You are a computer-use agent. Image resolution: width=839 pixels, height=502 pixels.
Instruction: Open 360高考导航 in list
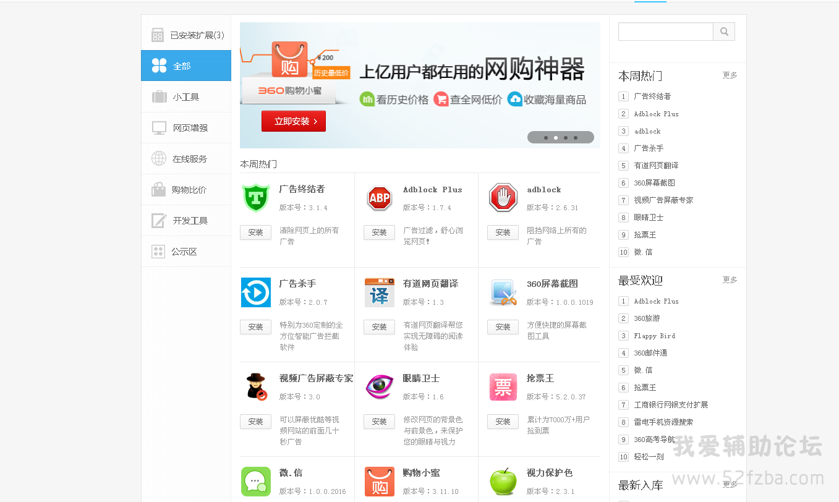(654, 440)
